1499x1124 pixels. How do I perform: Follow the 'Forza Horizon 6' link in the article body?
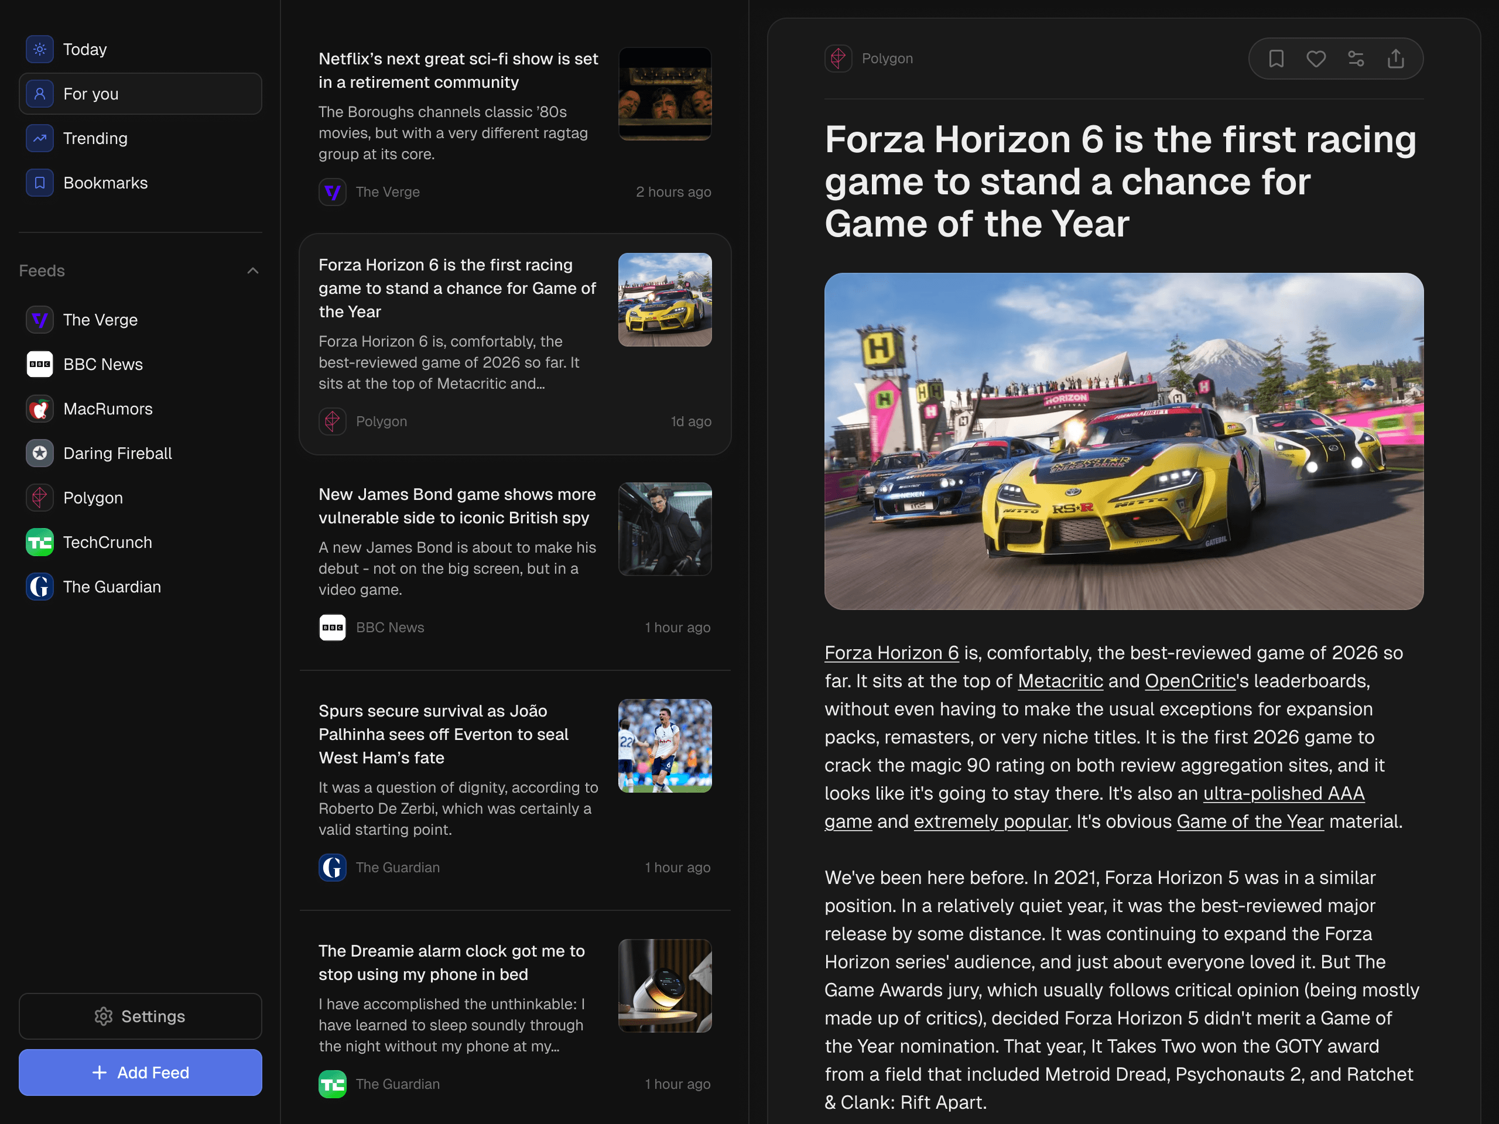tap(892, 653)
